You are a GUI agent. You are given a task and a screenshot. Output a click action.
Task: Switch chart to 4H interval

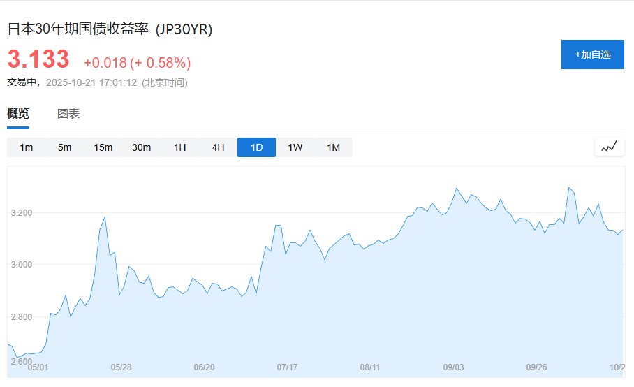click(219, 147)
